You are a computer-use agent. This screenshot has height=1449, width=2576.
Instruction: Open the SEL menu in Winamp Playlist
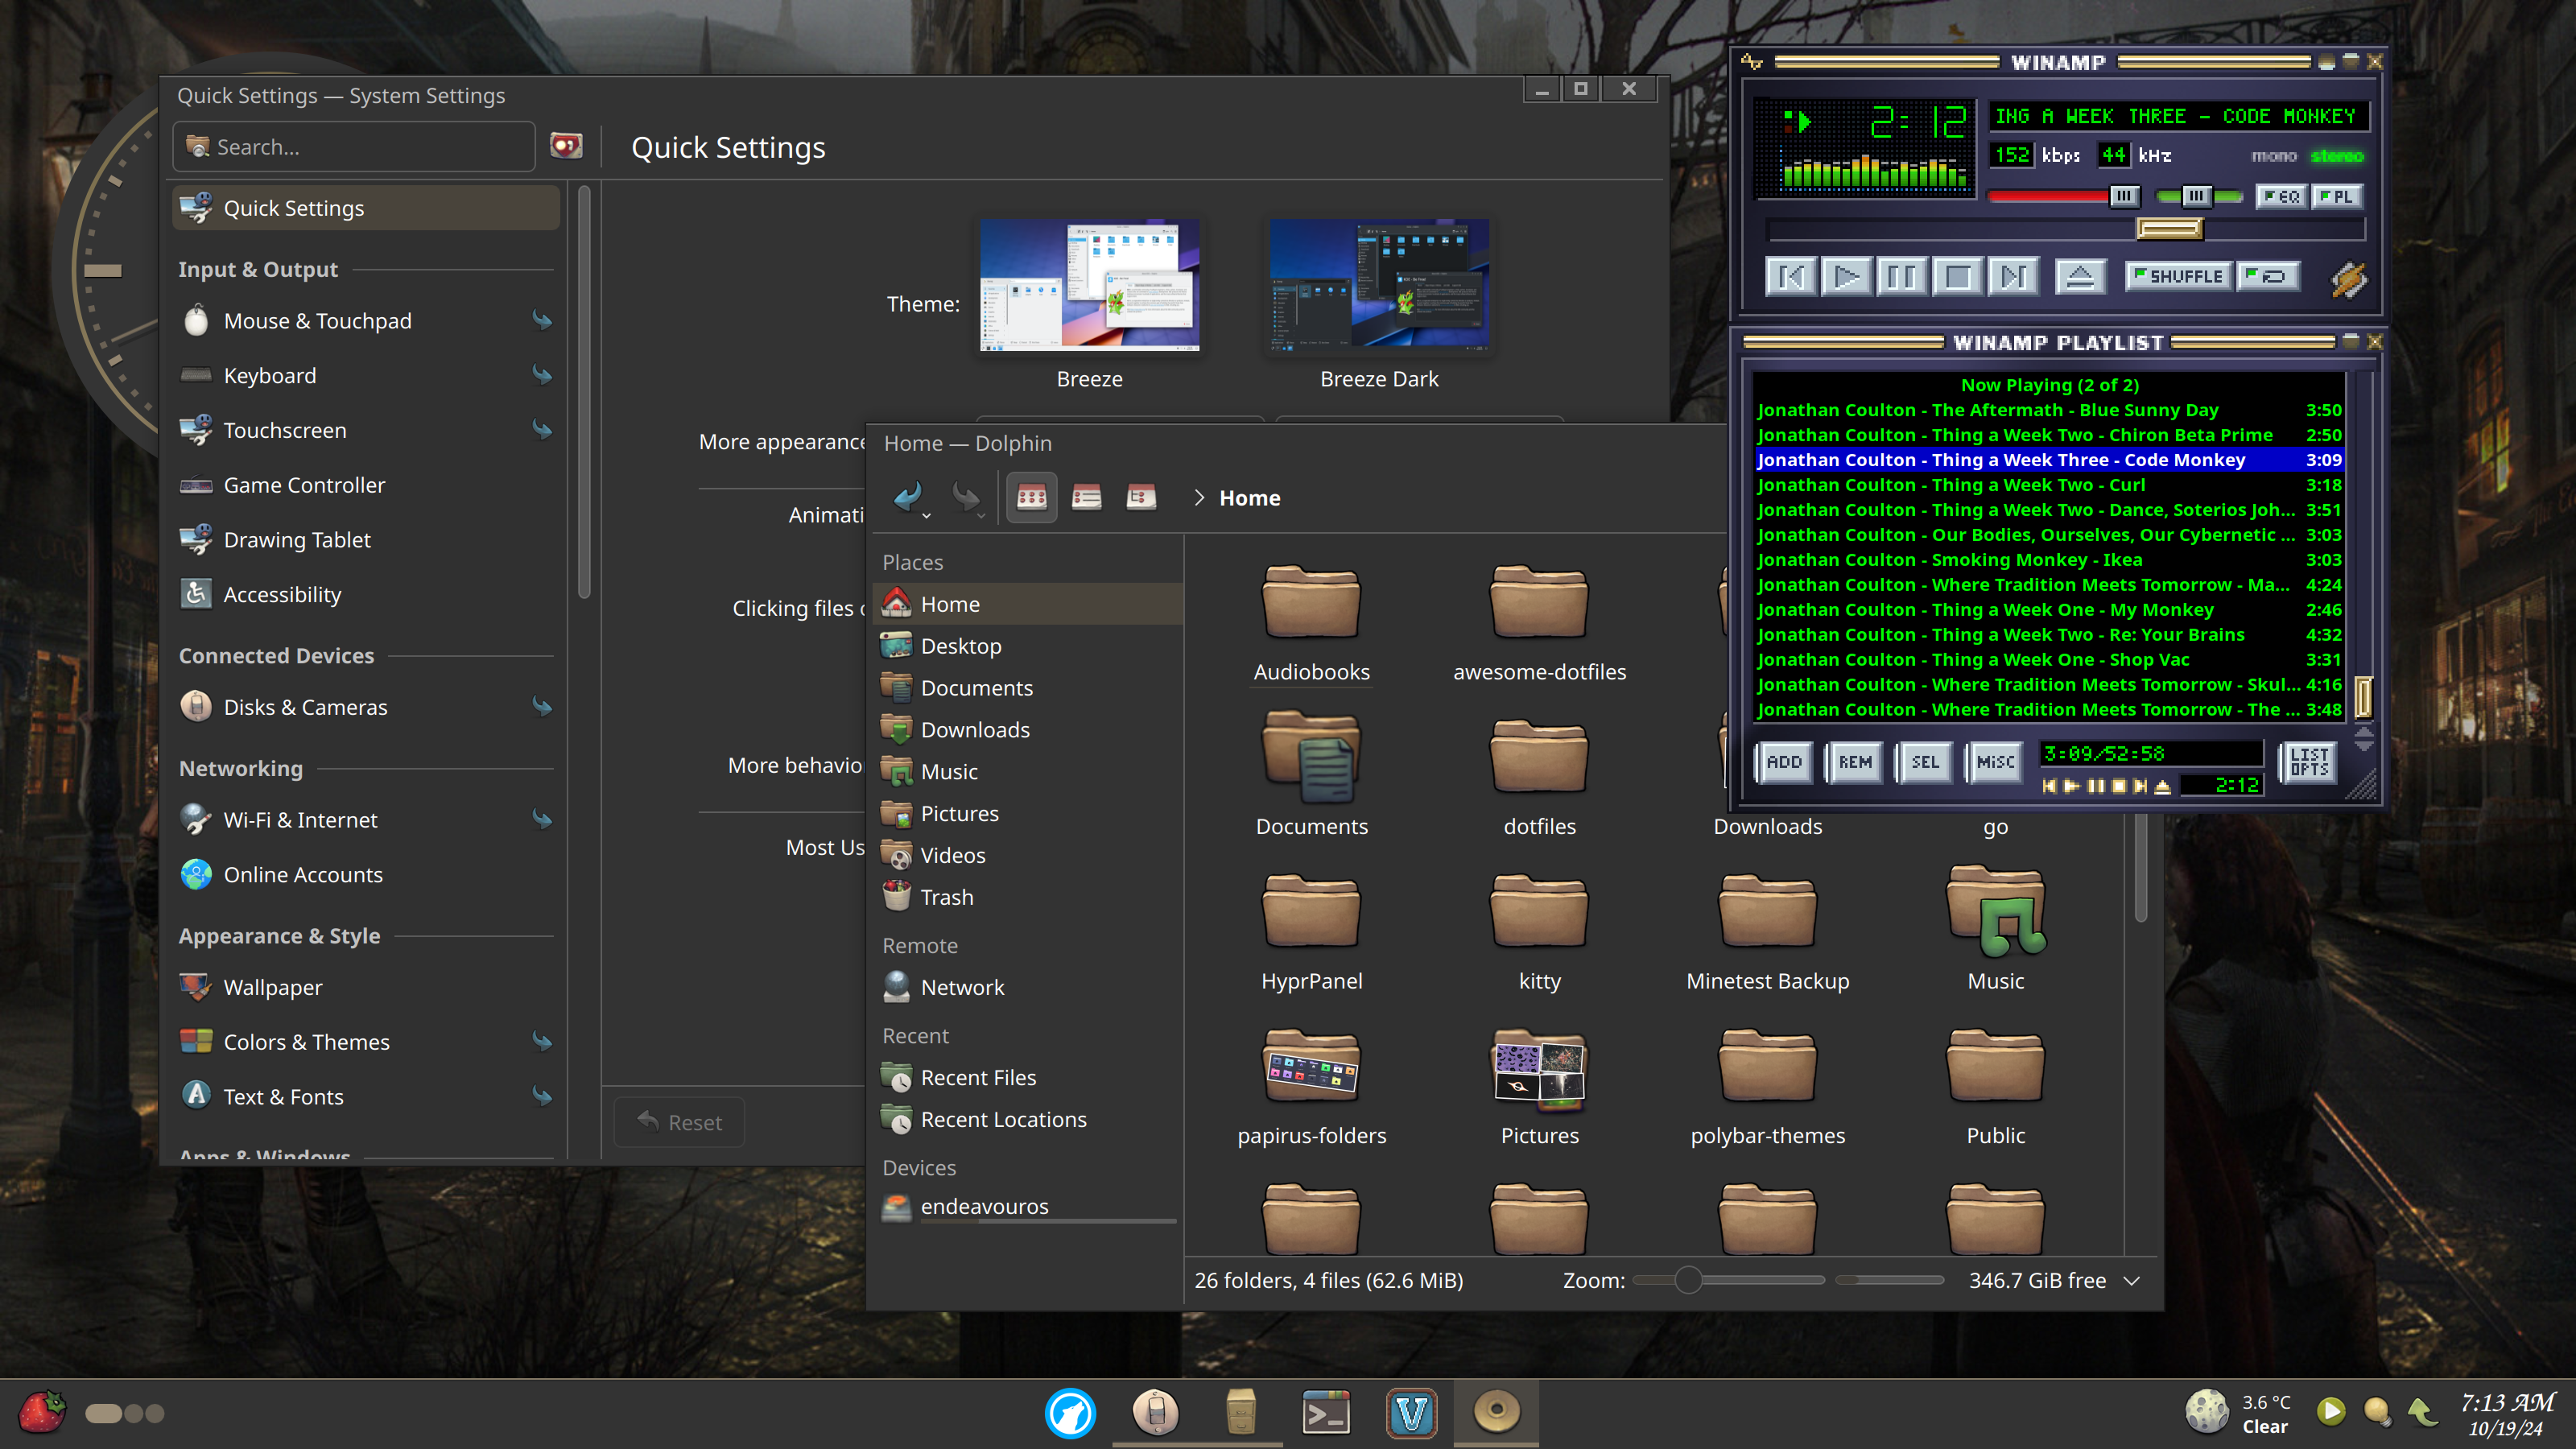(1924, 762)
